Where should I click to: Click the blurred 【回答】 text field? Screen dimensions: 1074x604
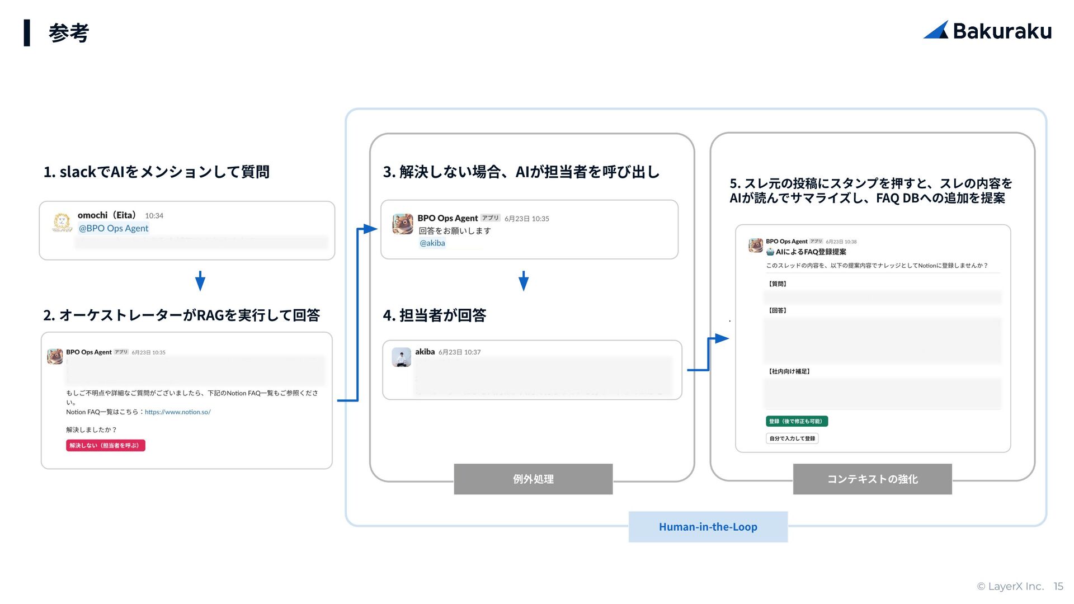[882, 340]
